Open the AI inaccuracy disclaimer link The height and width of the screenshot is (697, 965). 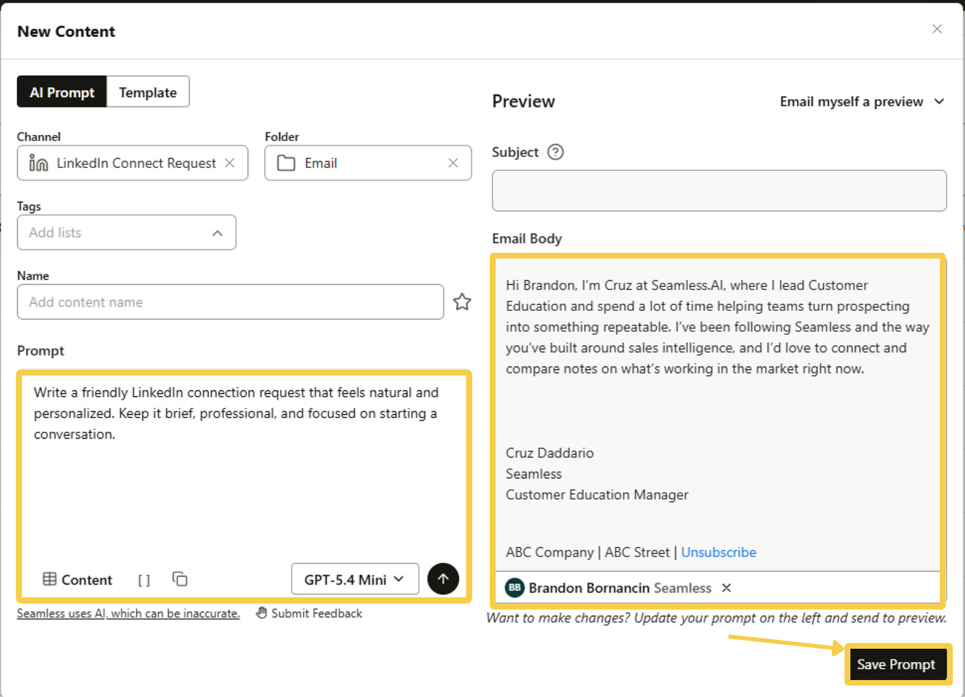coord(128,613)
